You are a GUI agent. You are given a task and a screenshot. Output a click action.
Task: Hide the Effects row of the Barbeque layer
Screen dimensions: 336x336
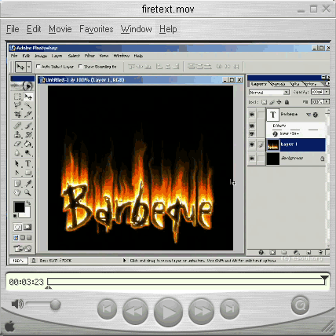click(252, 126)
